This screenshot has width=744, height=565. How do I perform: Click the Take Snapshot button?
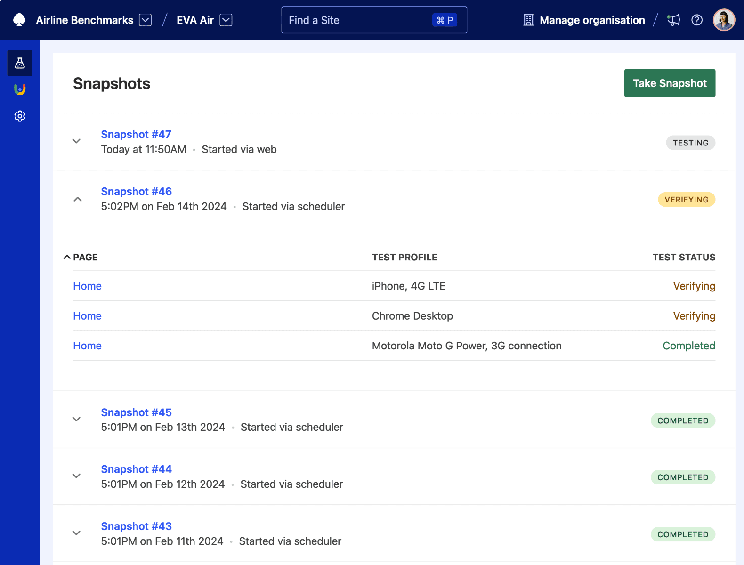(669, 83)
